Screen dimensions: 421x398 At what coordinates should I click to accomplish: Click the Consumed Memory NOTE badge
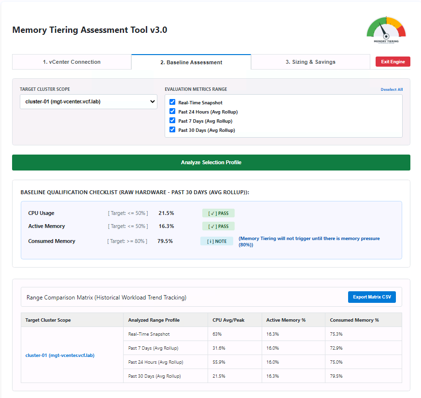[217, 241]
